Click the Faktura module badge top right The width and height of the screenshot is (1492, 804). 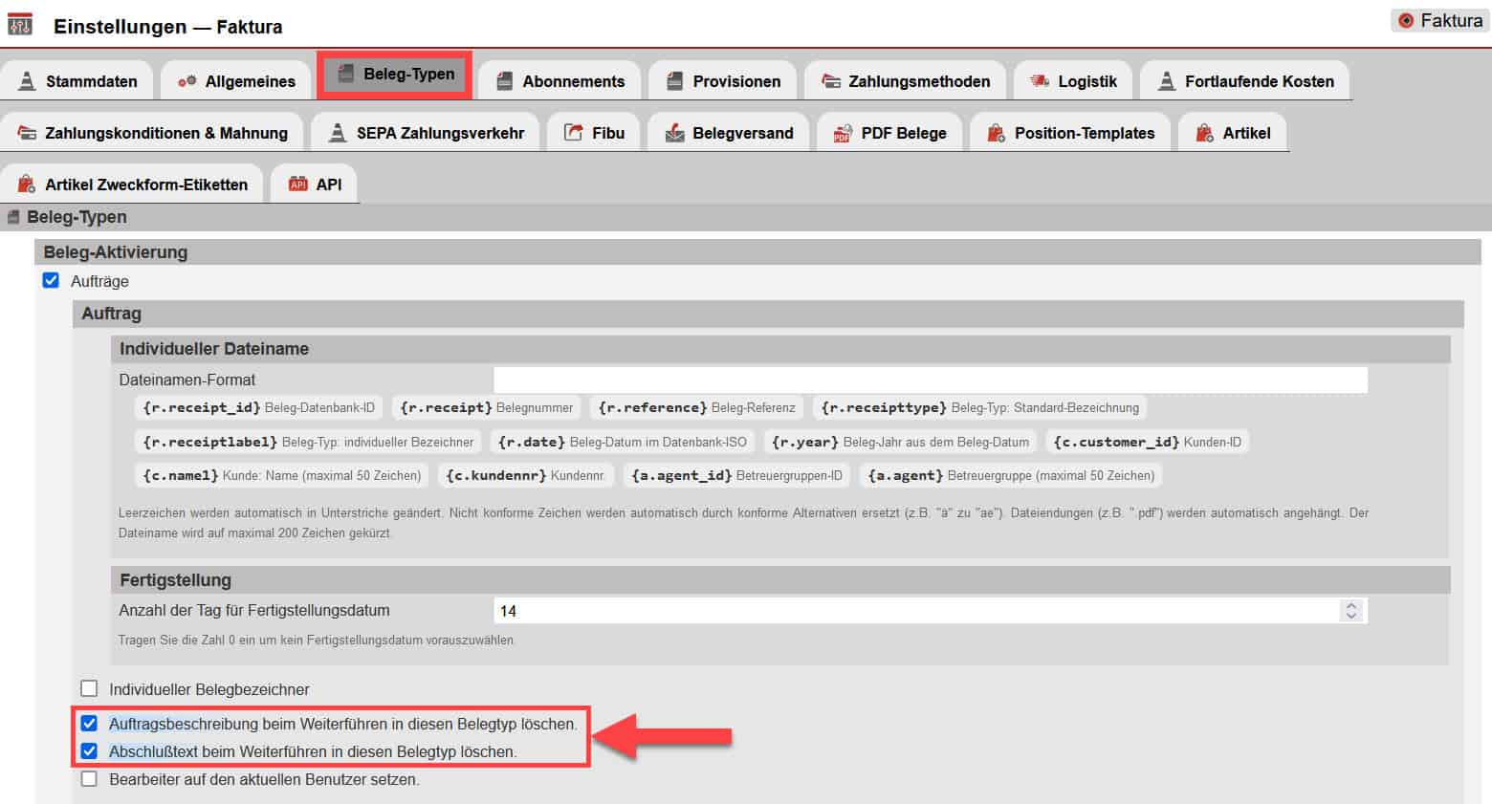point(1439,20)
